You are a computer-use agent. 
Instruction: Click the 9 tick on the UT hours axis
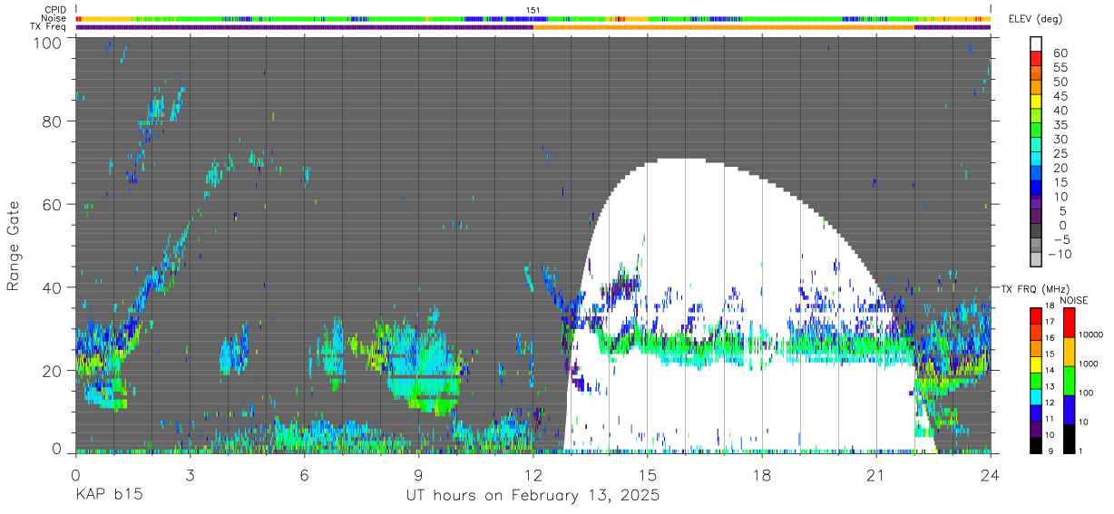pyautogui.click(x=418, y=475)
